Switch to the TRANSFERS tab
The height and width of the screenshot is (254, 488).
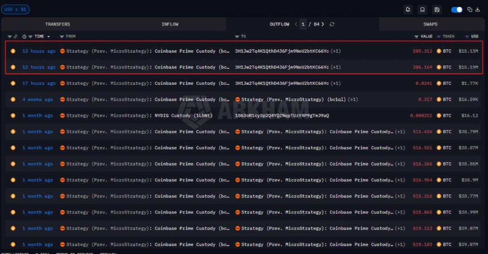pyautogui.click(x=58, y=24)
